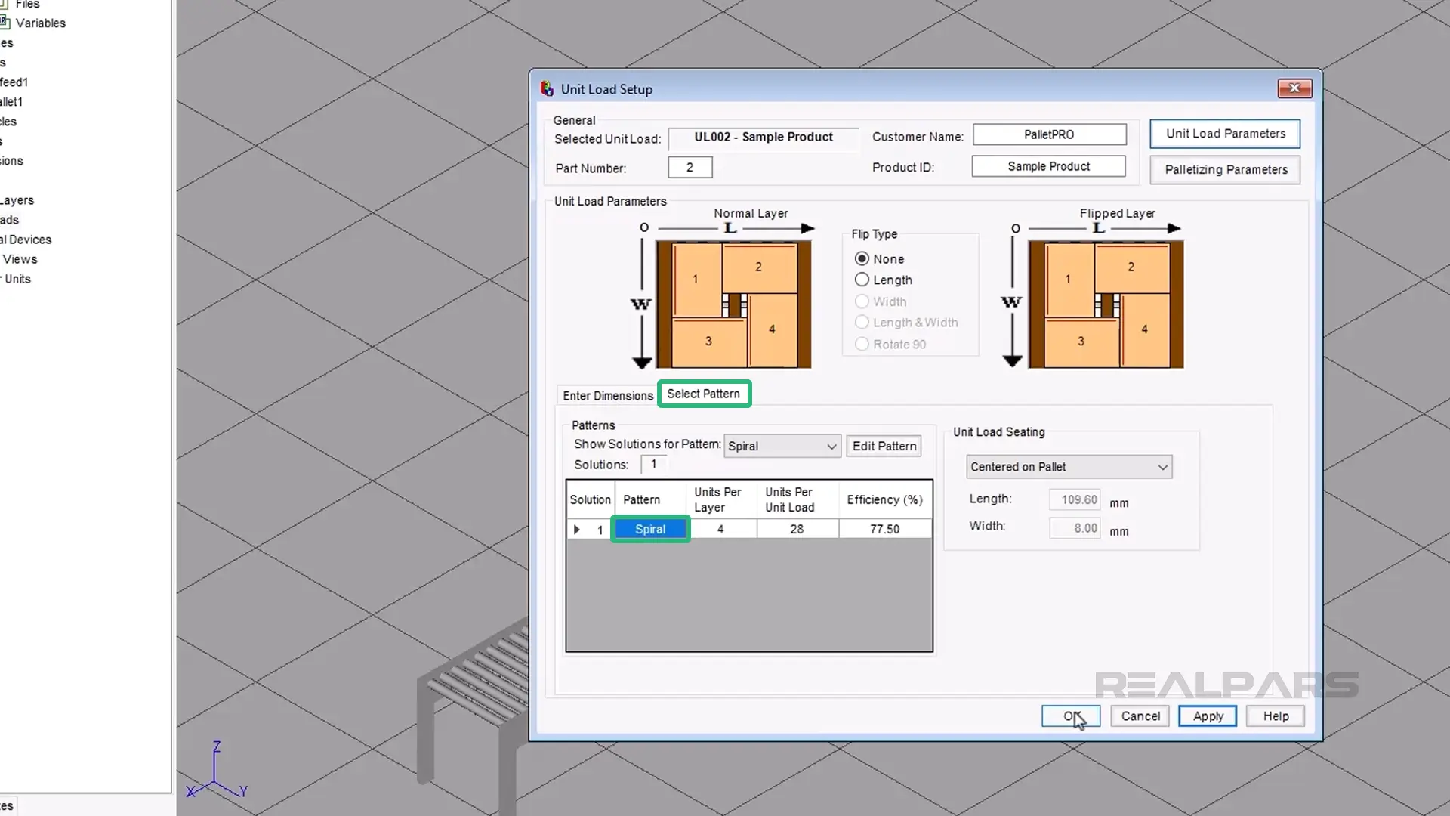Expand the Spiral pattern solution row
The width and height of the screenshot is (1450, 816).
pyautogui.click(x=575, y=528)
